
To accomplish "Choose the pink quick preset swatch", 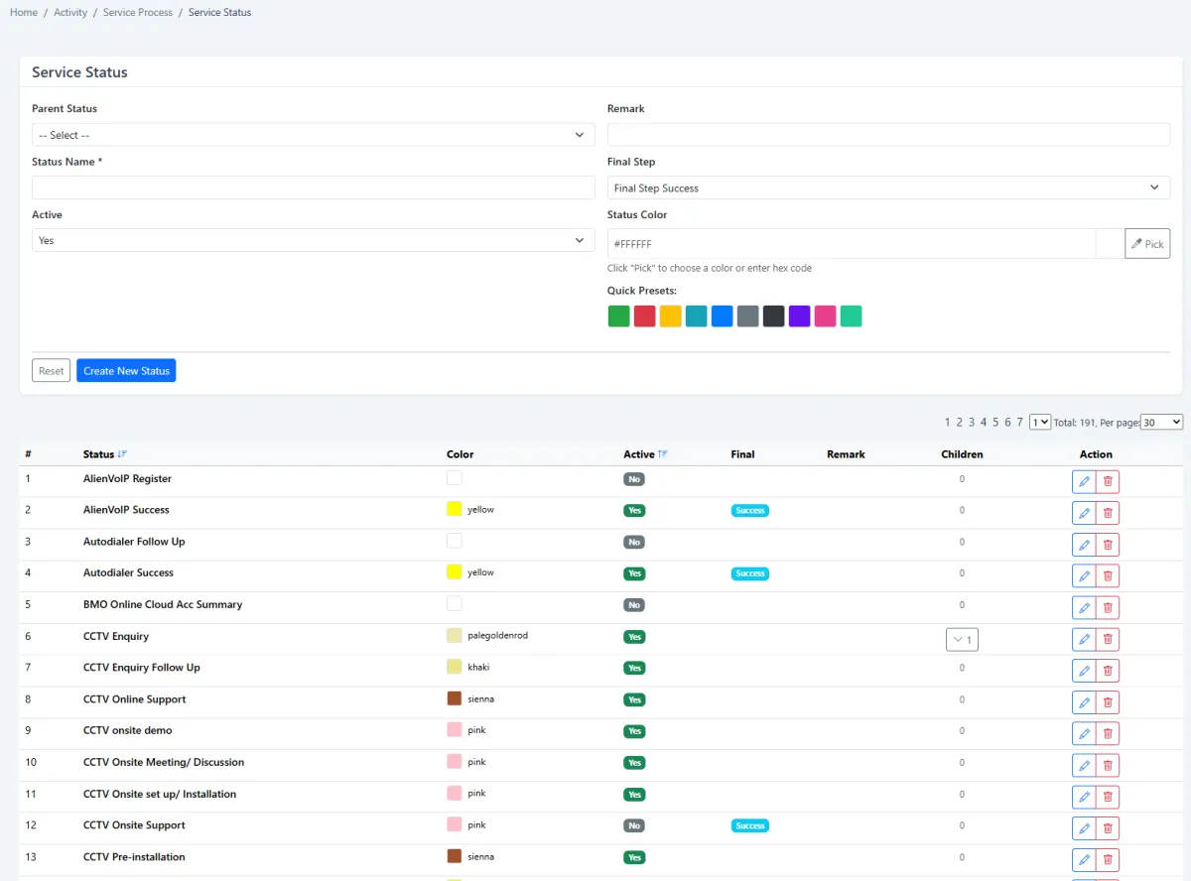I will [x=825, y=316].
